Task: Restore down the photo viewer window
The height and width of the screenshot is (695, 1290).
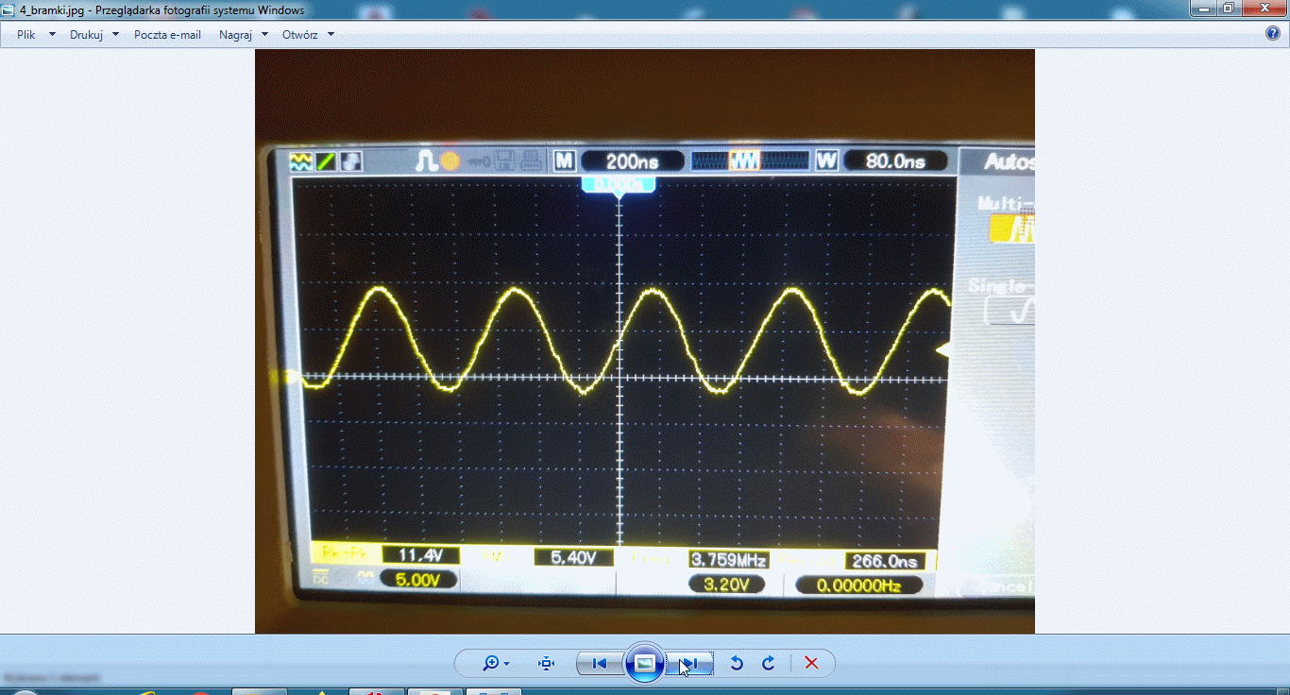Action: pos(1229,8)
